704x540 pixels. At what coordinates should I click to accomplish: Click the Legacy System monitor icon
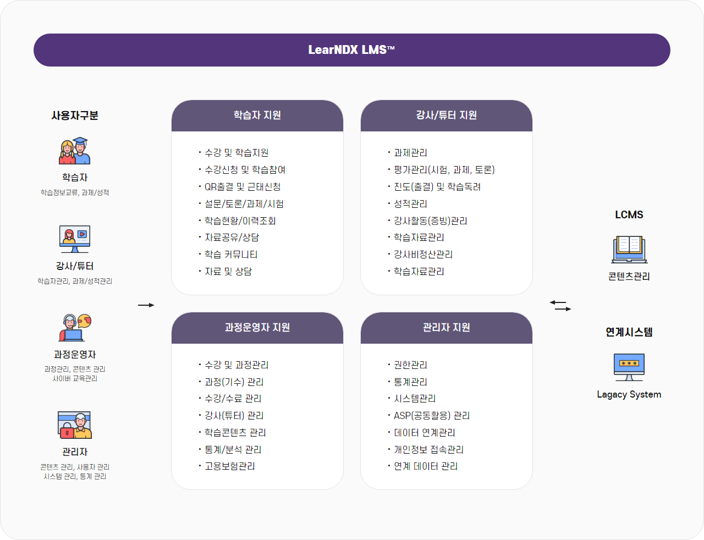629,366
